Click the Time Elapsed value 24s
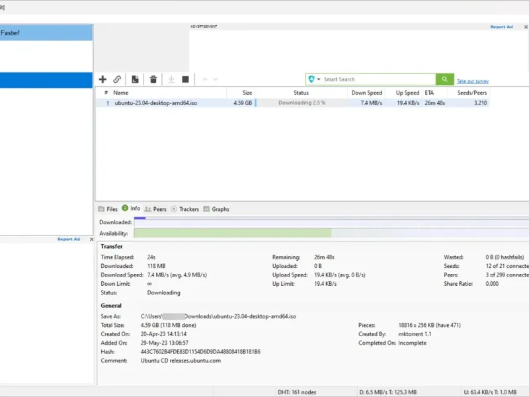This screenshot has height=397, width=529. click(151, 257)
